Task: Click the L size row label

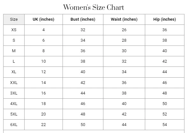Action: [x=14, y=61]
